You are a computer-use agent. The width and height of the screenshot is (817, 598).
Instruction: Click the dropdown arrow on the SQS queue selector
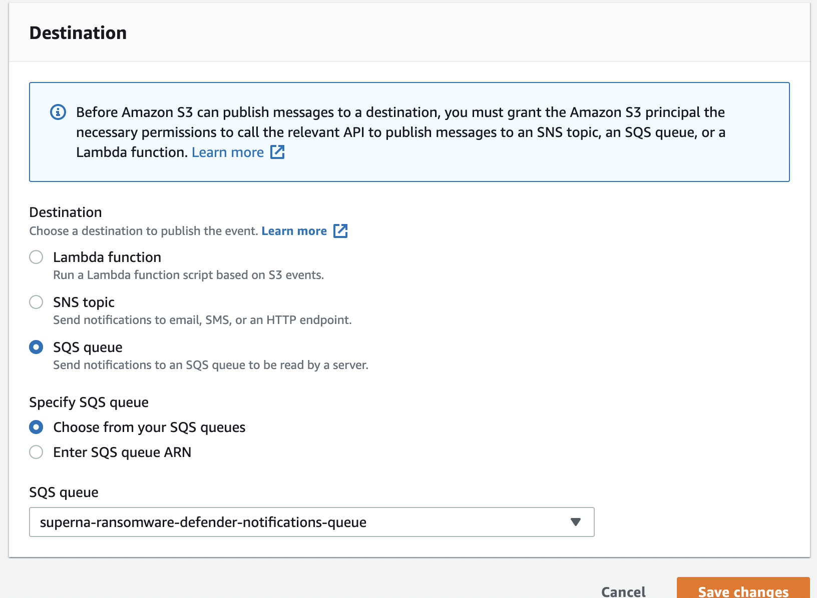click(576, 521)
